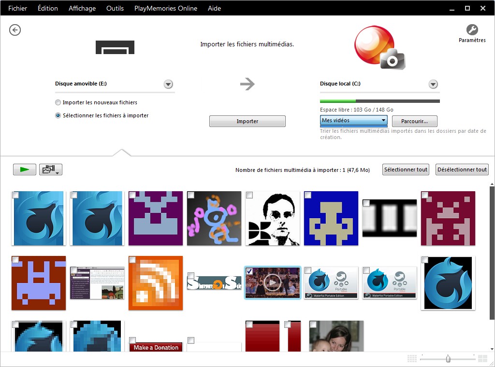Open the Fichier menu
The width and height of the screenshot is (495, 367).
[18, 8]
